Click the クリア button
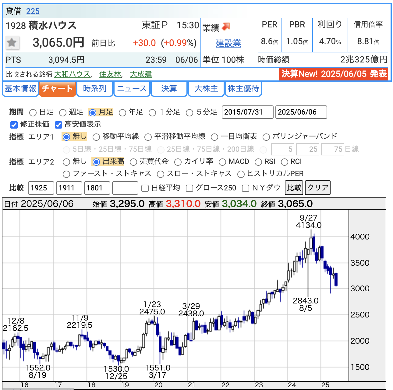The image size is (393, 390). (x=318, y=188)
